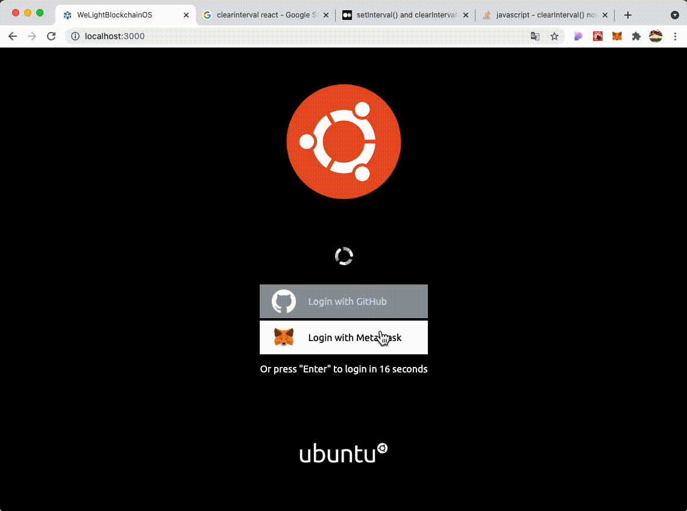687x511 pixels.
Task: Bookmark this page with the star
Action: pyautogui.click(x=554, y=36)
